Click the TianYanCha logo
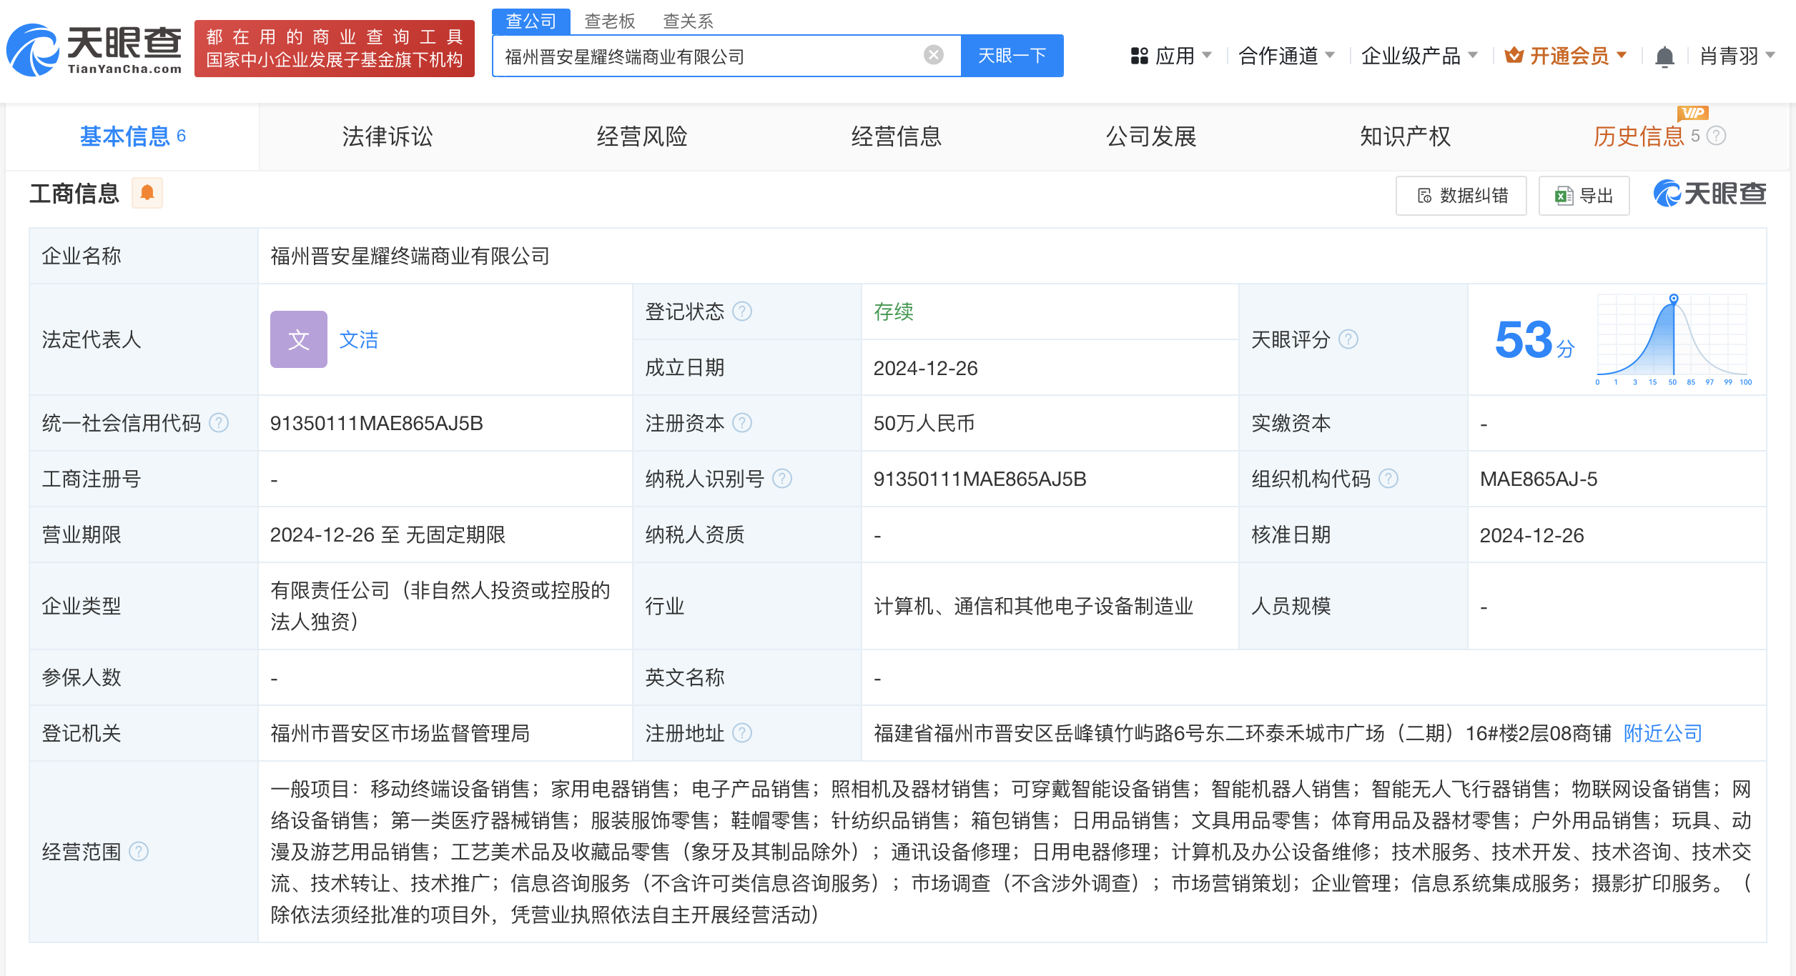 pyautogui.click(x=94, y=49)
